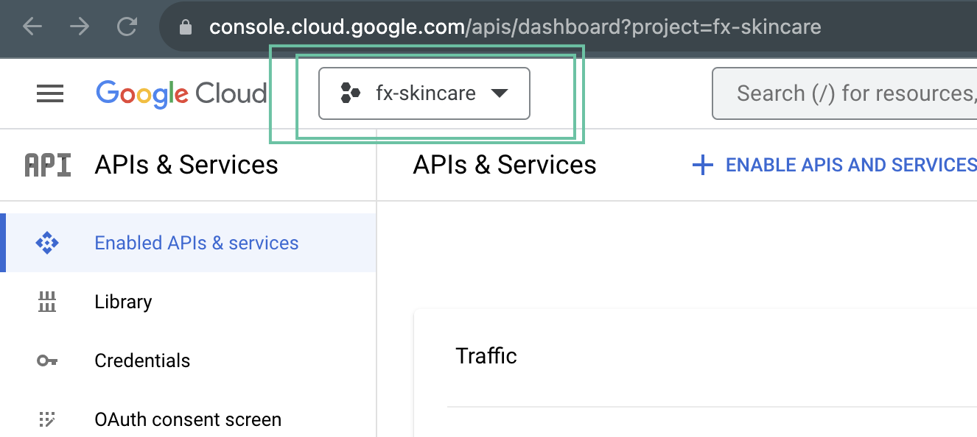Click the OAuth consent screen icon

pyautogui.click(x=47, y=419)
